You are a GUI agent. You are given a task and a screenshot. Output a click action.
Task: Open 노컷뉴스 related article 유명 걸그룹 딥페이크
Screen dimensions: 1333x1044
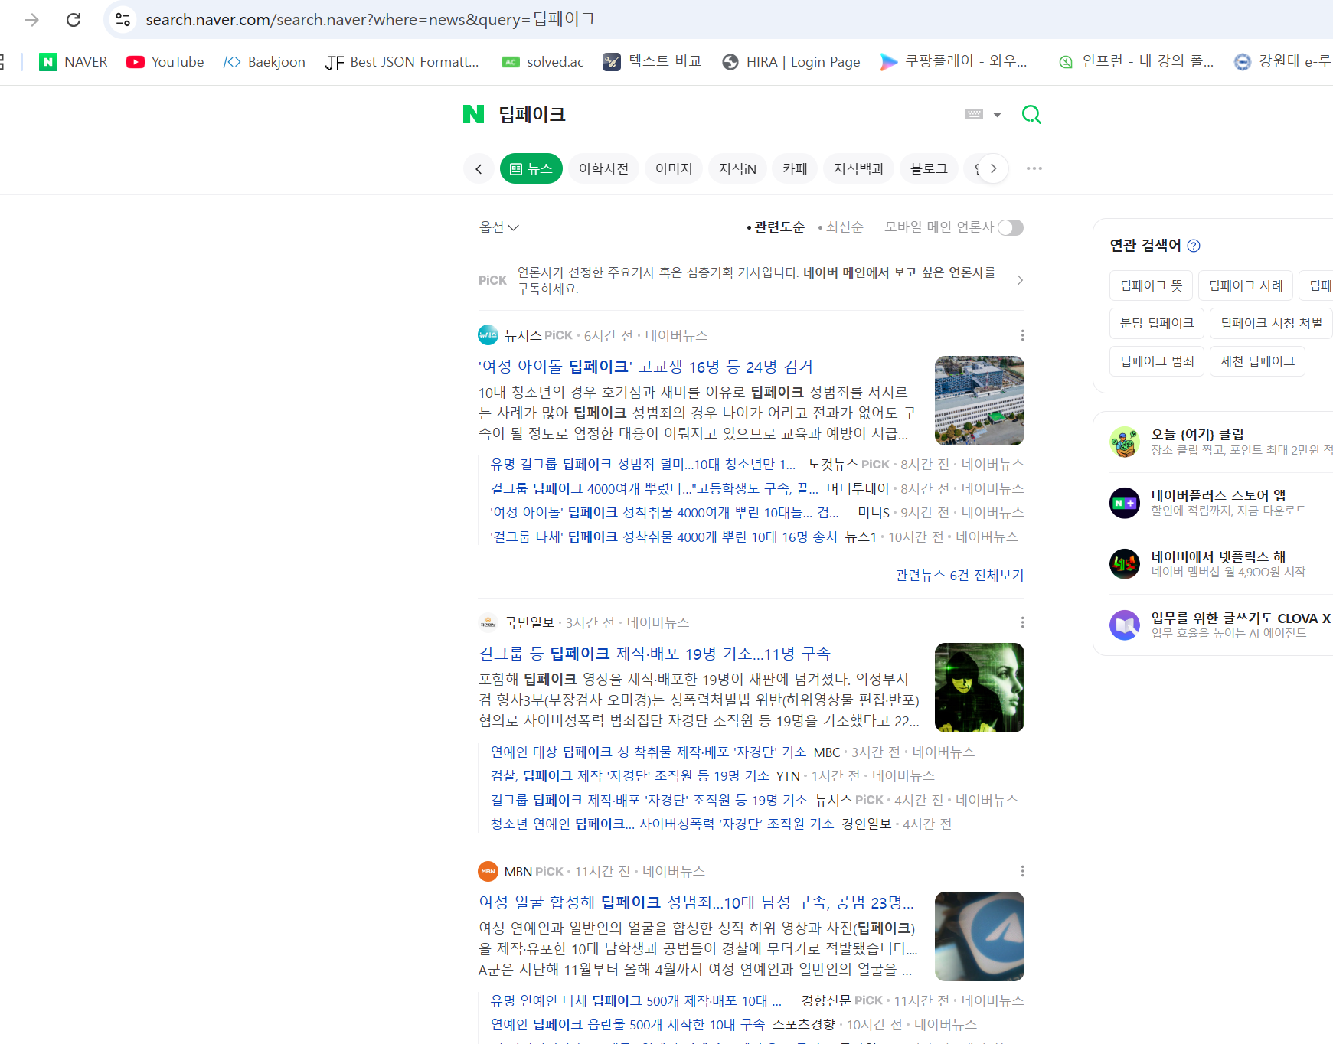point(643,465)
